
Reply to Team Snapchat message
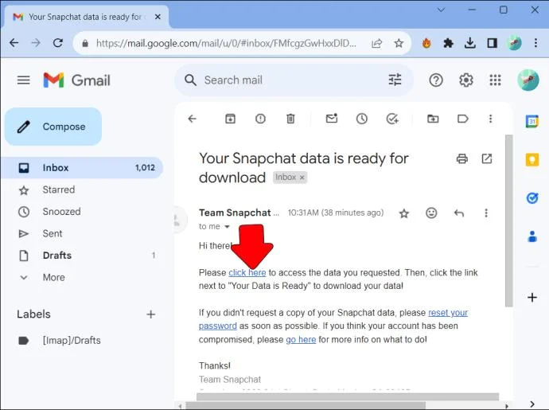tap(458, 213)
